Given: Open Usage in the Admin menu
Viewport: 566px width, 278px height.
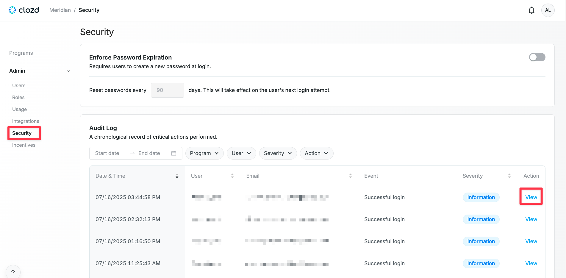Looking at the screenshot, I should tap(20, 109).
